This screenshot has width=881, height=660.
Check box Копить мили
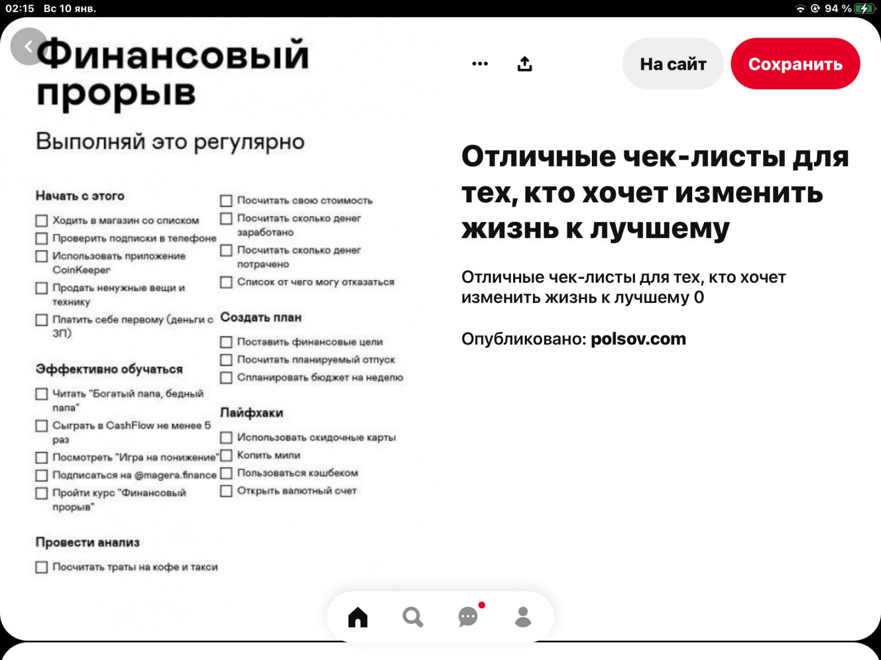(x=226, y=456)
